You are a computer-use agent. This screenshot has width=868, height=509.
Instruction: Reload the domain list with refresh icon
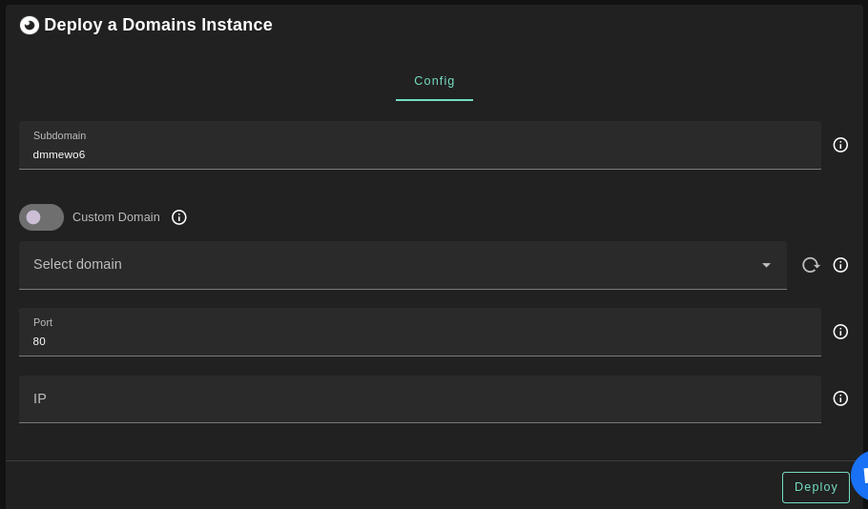tap(810, 265)
